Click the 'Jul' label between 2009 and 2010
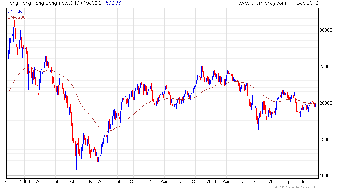348x190 pixels. point(117,181)
